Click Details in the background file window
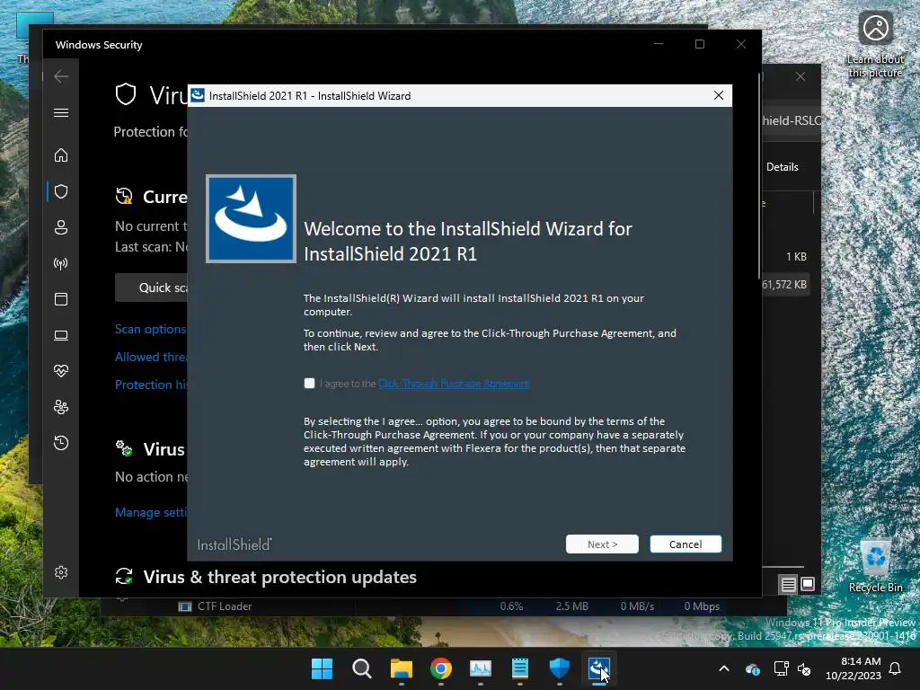This screenshot has width=920, height=690. tap(783, 167)
